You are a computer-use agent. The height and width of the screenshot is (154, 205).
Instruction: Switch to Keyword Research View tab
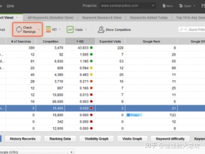pyautogui.click(x=102, y=18)
